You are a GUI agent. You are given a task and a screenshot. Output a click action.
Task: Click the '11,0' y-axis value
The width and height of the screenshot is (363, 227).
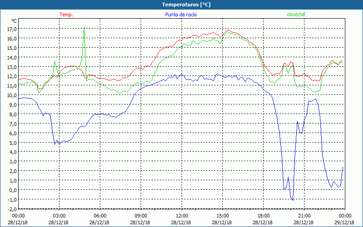12,86
